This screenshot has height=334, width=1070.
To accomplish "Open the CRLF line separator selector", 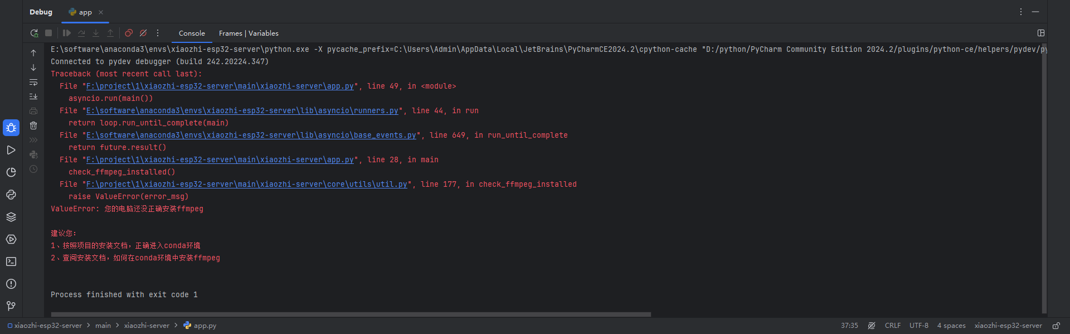I will coord(892,326).
